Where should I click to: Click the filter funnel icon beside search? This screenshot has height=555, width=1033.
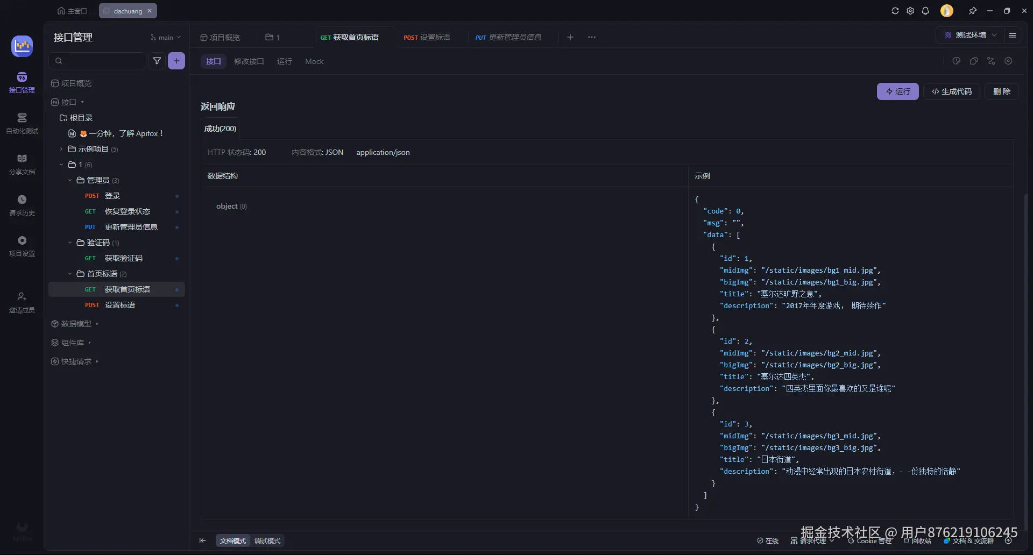(x=157, y=61)
